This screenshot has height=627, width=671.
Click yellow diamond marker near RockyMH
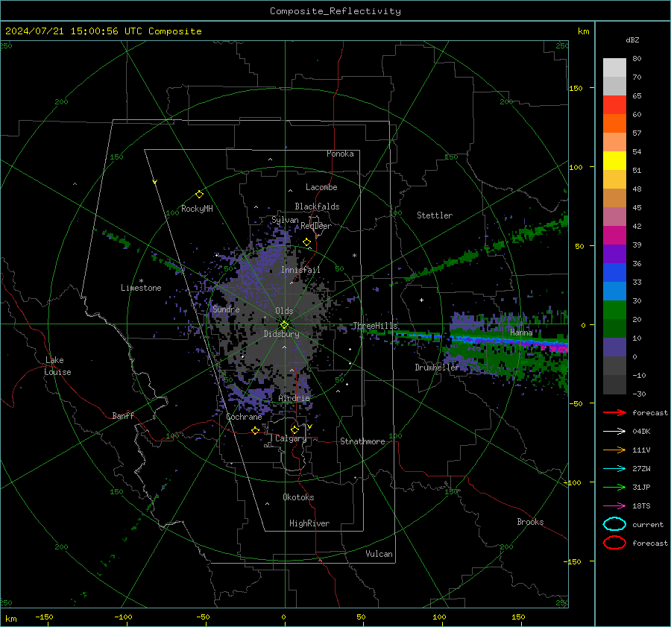199,195
